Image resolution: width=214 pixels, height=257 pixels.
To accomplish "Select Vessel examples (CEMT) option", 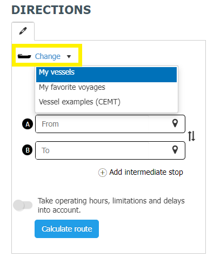I will coord(106,102).
